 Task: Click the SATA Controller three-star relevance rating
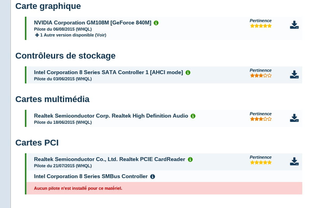click(x=261, y=76)
